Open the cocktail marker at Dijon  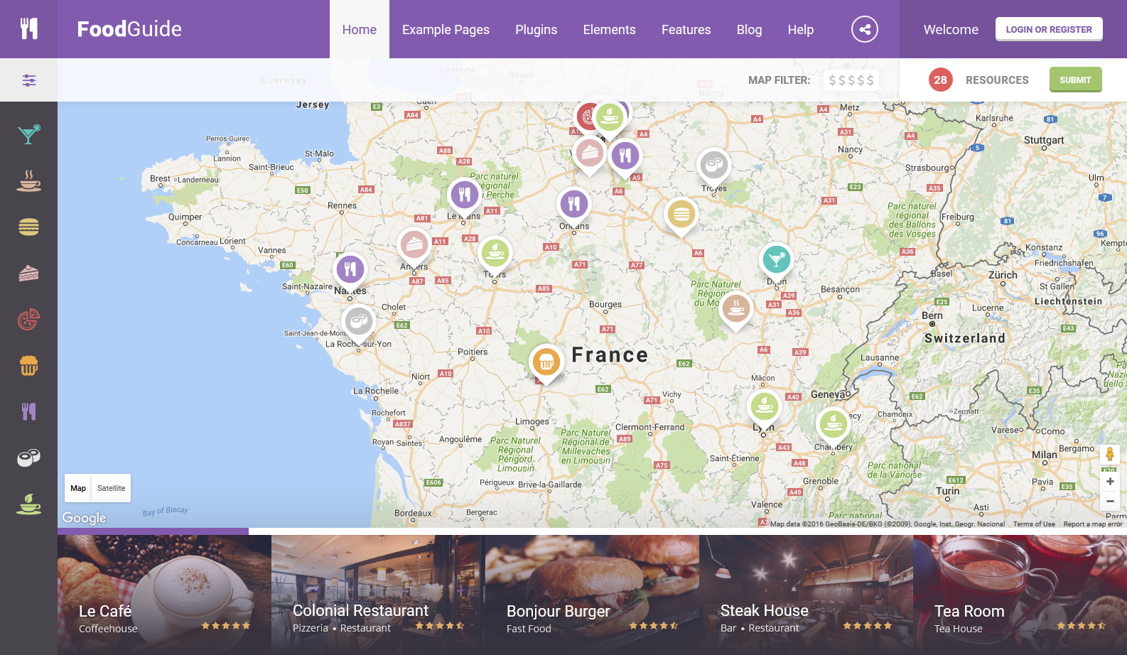pos(777,261)
